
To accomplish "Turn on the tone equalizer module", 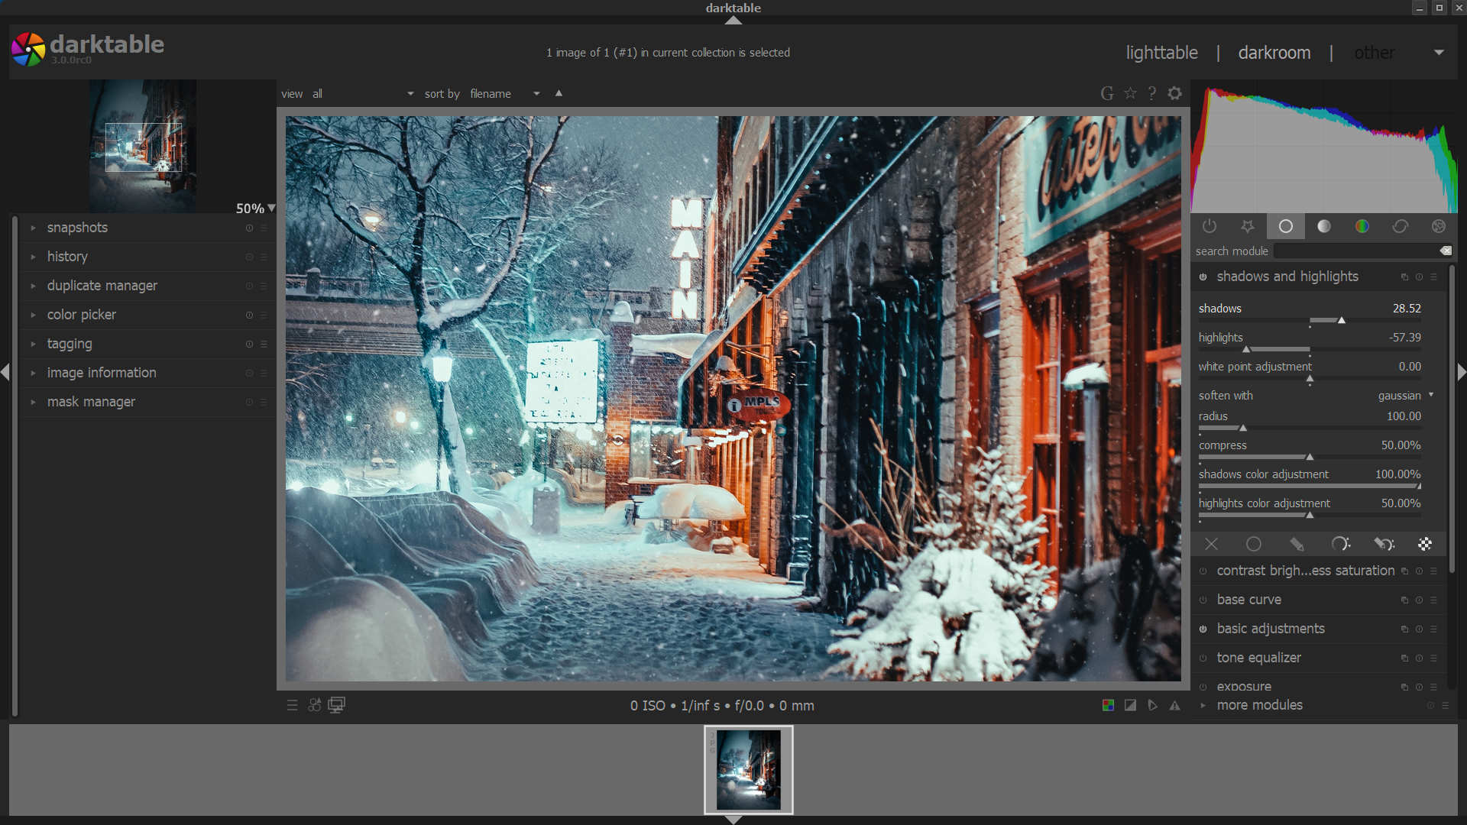I will pyautogui.click(x=1203, y=658).
